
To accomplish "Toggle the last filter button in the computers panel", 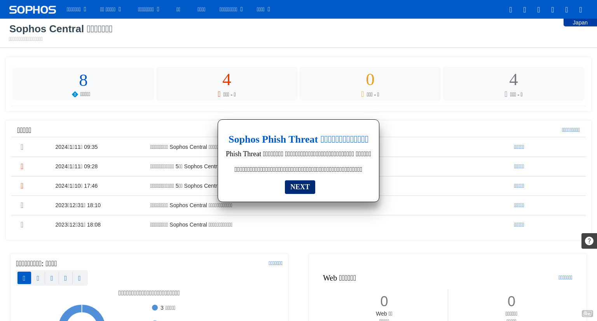I will click(x=79, y=278).
